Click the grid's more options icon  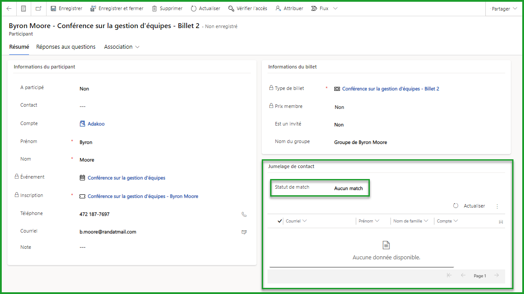coord(497,206)
